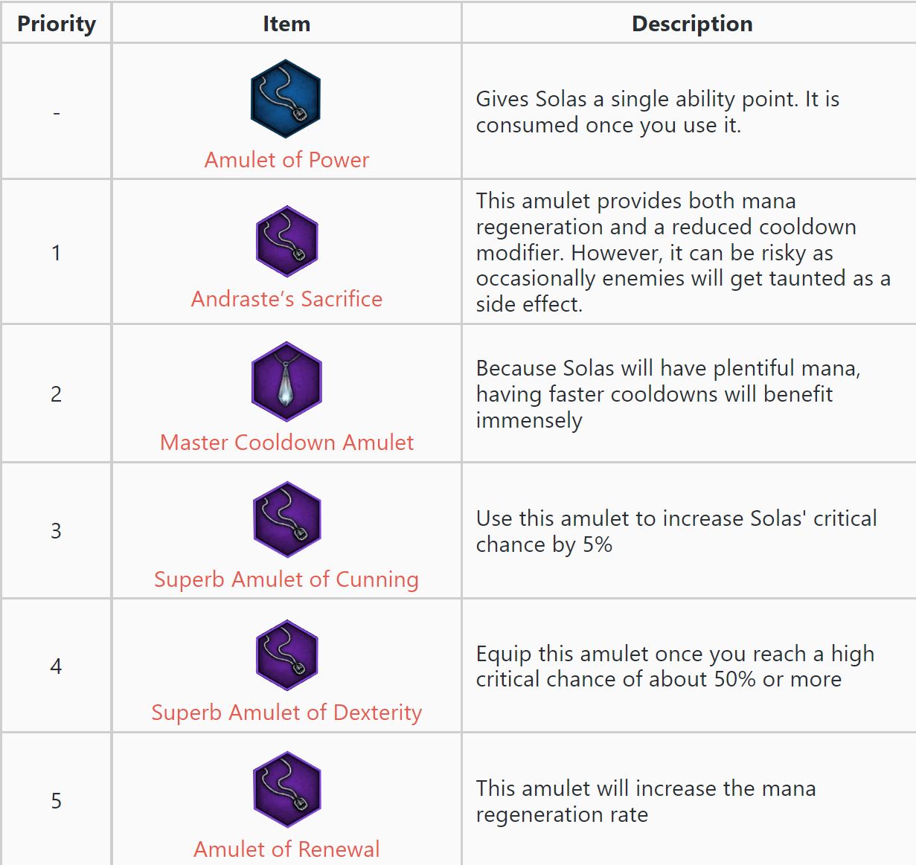
Task: Click the Amulet of Renewal icon
Action: click(286, 790)
